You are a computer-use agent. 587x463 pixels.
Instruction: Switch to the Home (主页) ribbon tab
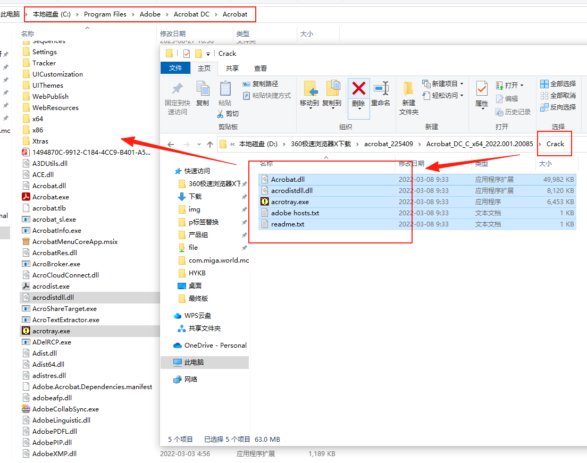click(x=204, y=69)
